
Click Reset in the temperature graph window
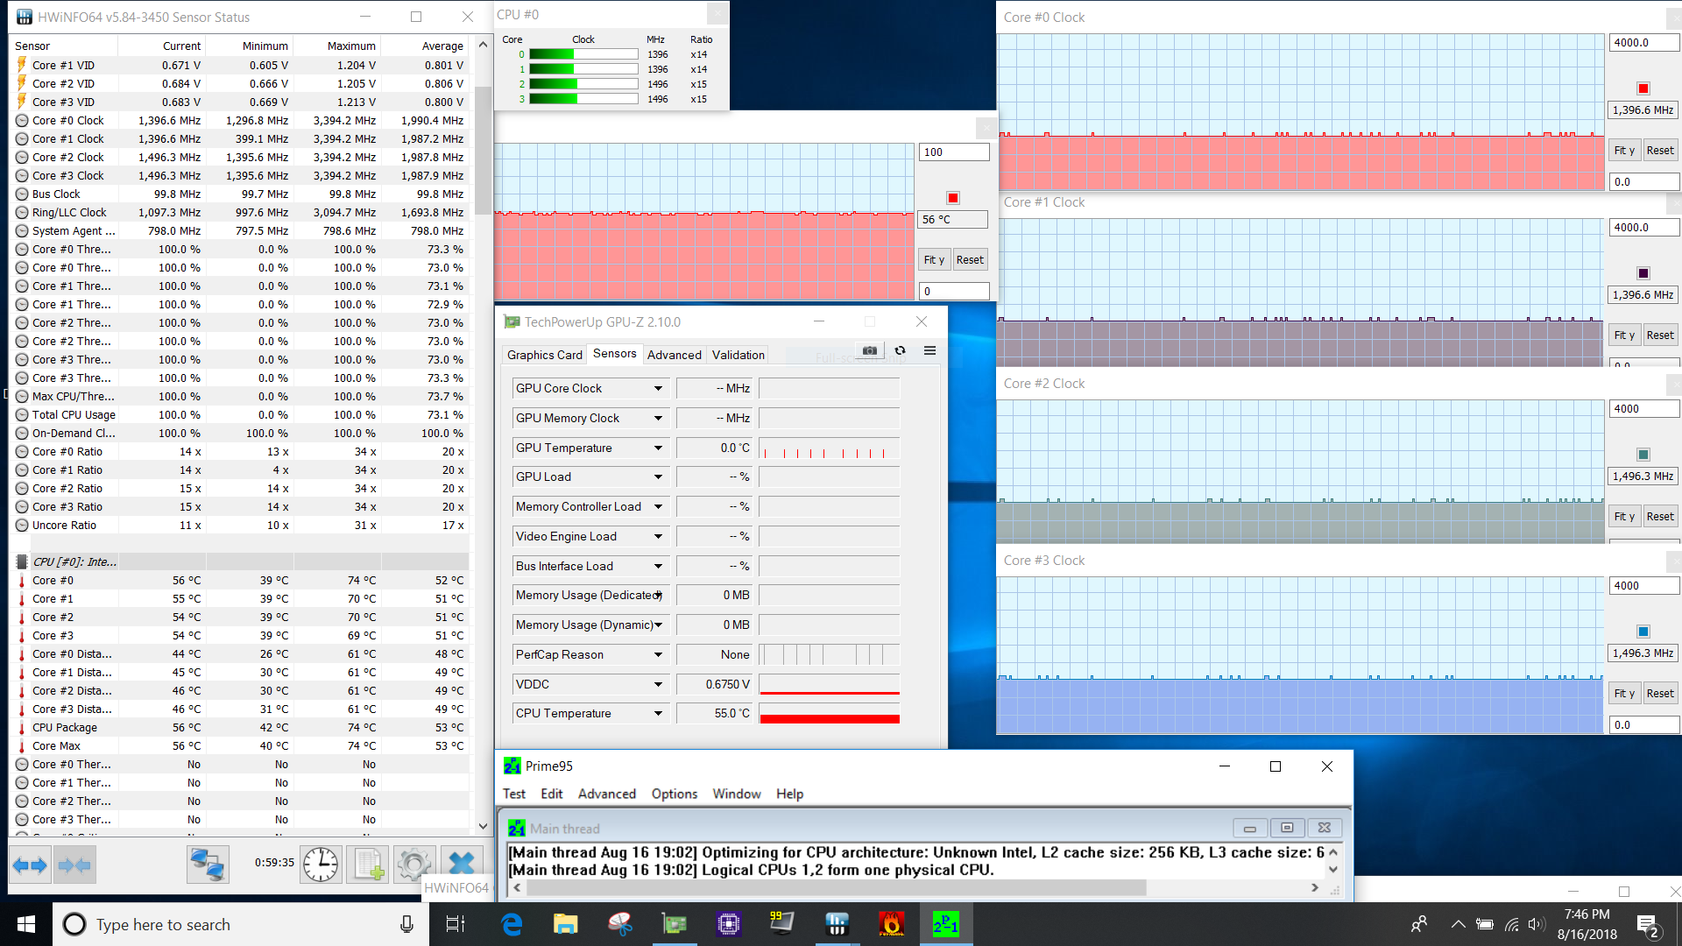970,260
